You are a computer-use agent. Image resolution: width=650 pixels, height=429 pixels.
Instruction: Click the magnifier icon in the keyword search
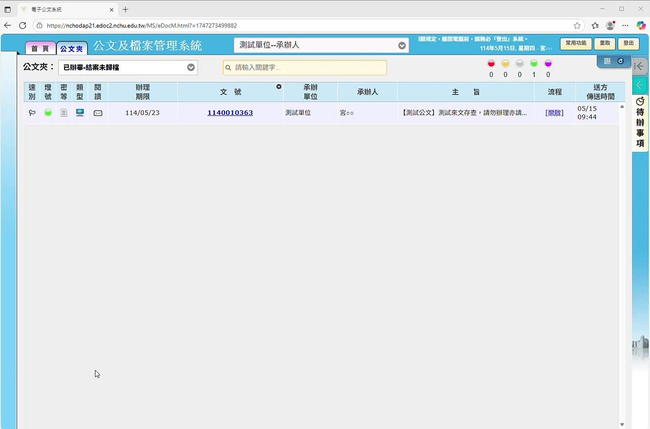tap(229, 68)
